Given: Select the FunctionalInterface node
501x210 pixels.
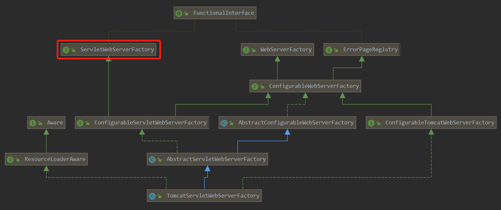Looking at the screenshot, I should 215,13.
